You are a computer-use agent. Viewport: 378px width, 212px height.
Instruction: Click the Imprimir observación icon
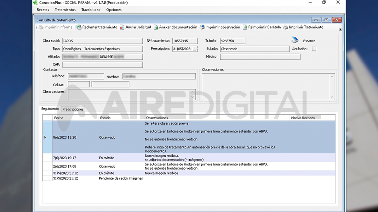pyautogui.click(x=202, y=27)
